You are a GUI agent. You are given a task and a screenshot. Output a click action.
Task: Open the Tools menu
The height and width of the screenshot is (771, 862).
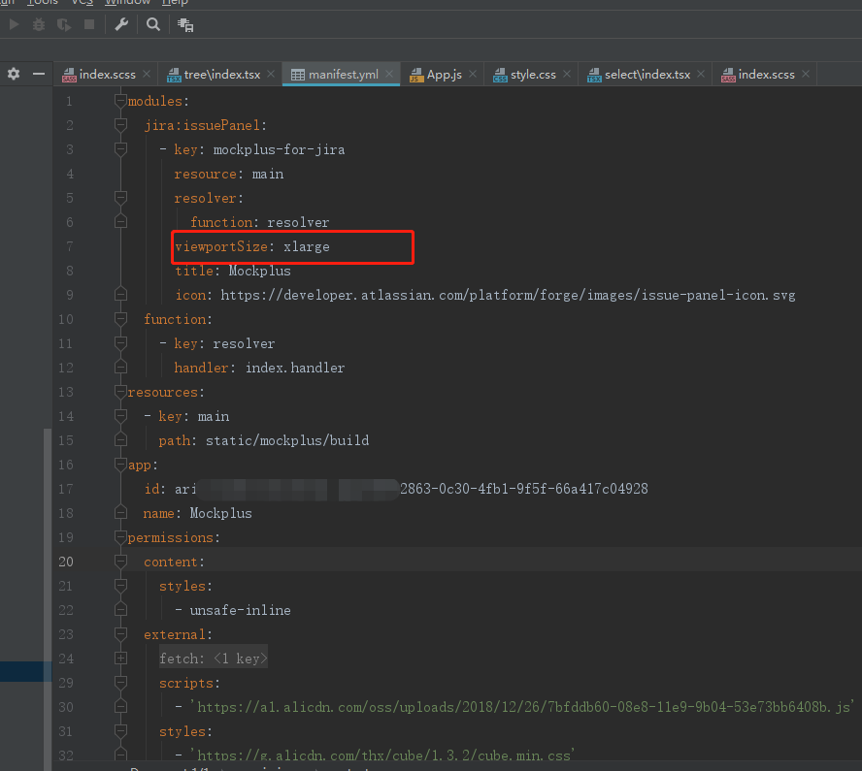(x=42, y=2)
